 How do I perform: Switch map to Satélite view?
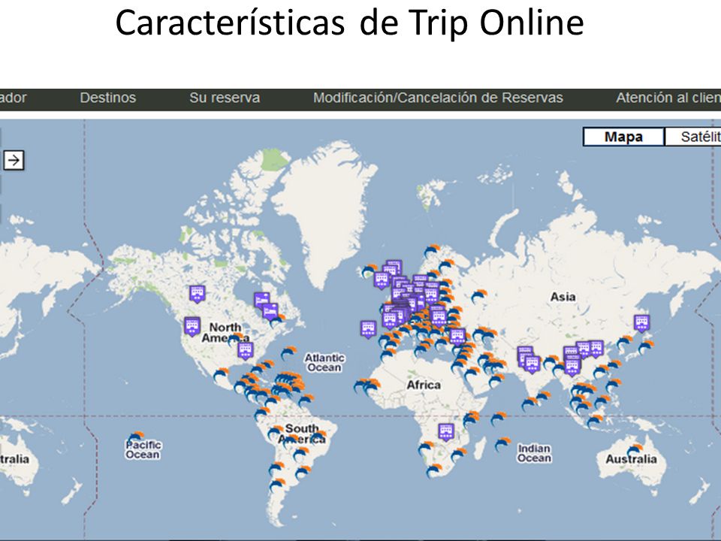click(x=693, y=137)
